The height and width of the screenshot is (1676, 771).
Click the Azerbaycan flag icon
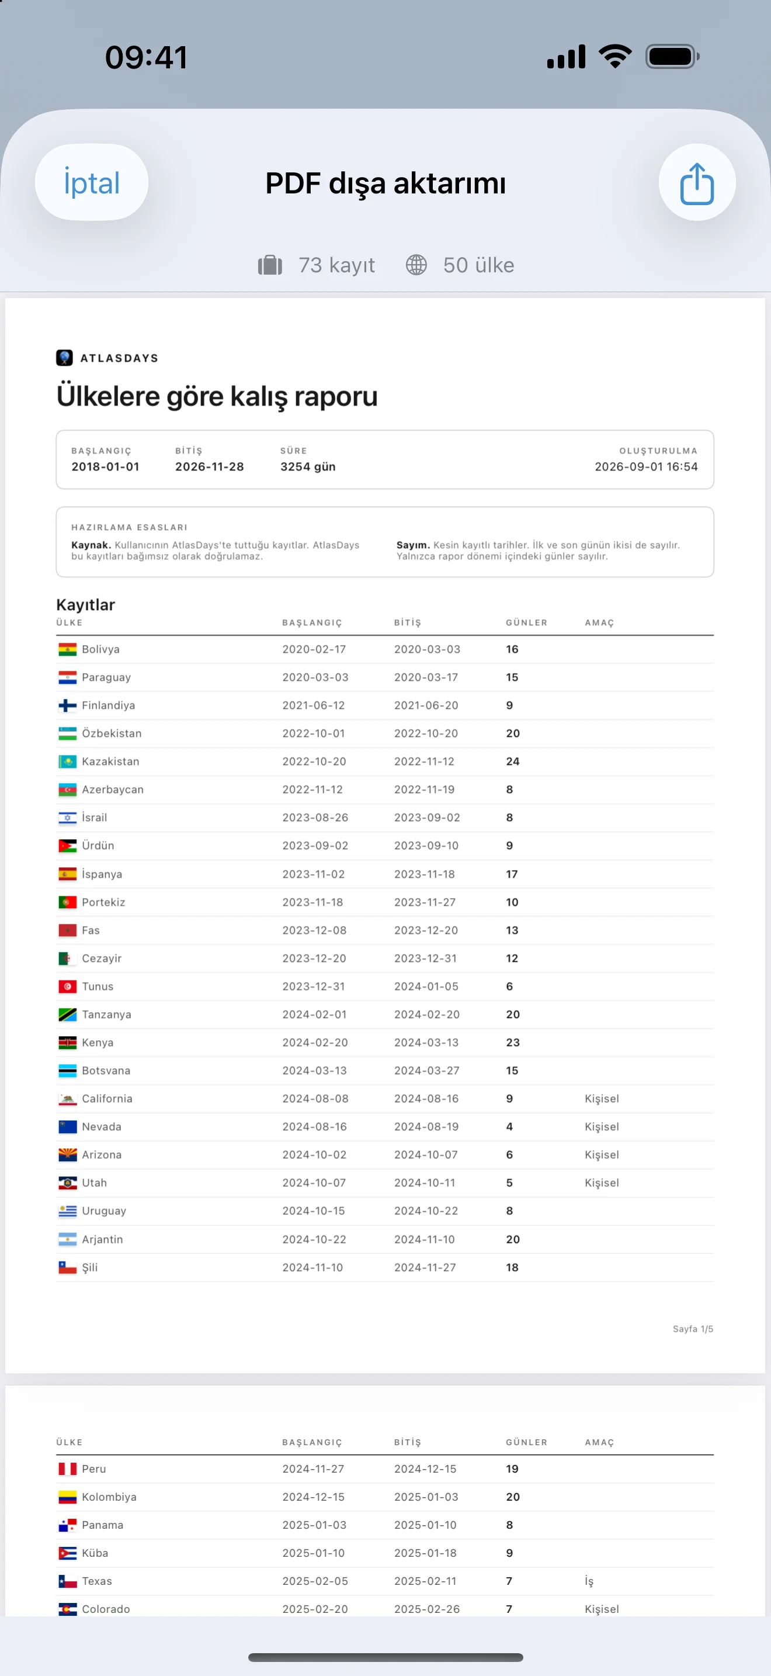click(x=68, y=789)
